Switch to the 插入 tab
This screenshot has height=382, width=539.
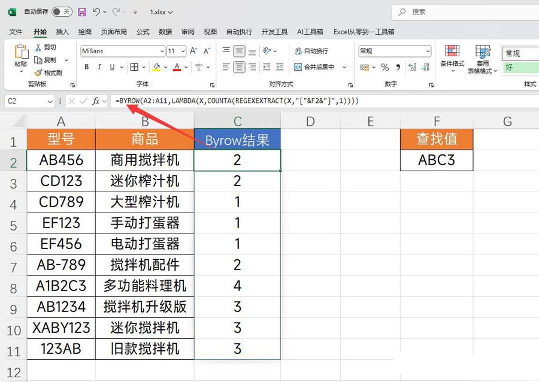(x=62, y=32)
